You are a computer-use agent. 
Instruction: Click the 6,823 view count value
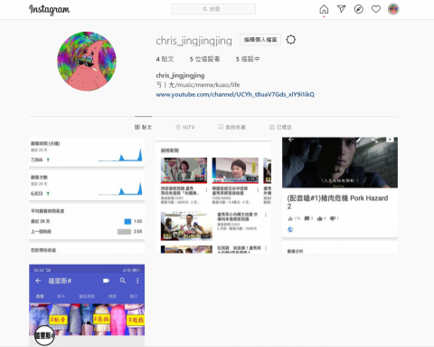click(37, 194)
